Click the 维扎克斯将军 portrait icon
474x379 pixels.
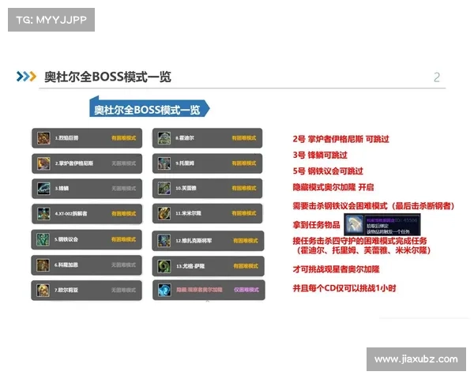(164, 241)
